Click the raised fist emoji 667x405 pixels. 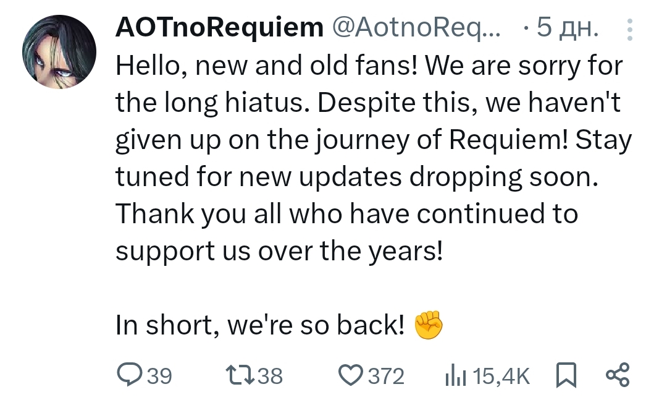(x=428, y=325)
